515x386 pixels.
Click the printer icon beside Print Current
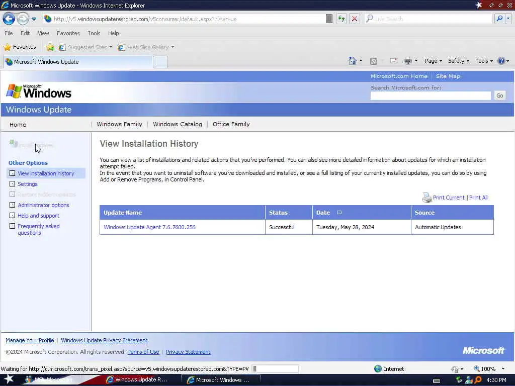[426, 197]
